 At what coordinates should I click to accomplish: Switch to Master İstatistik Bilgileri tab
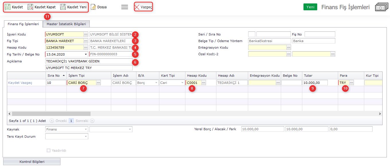(x=66, y=24)
